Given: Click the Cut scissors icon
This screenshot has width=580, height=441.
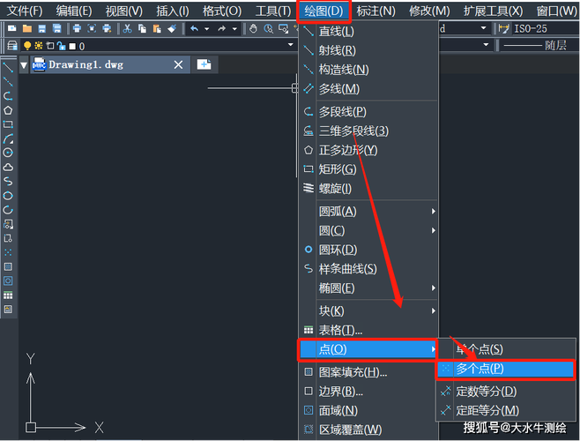Looking at the screenshot, I should coord(127,28).
